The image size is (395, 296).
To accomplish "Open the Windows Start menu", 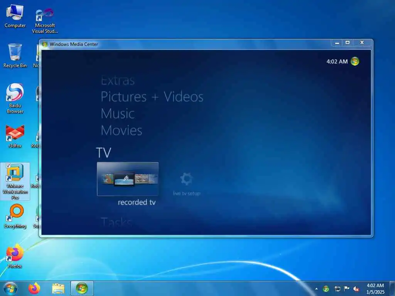I will [x=10, y=288].
